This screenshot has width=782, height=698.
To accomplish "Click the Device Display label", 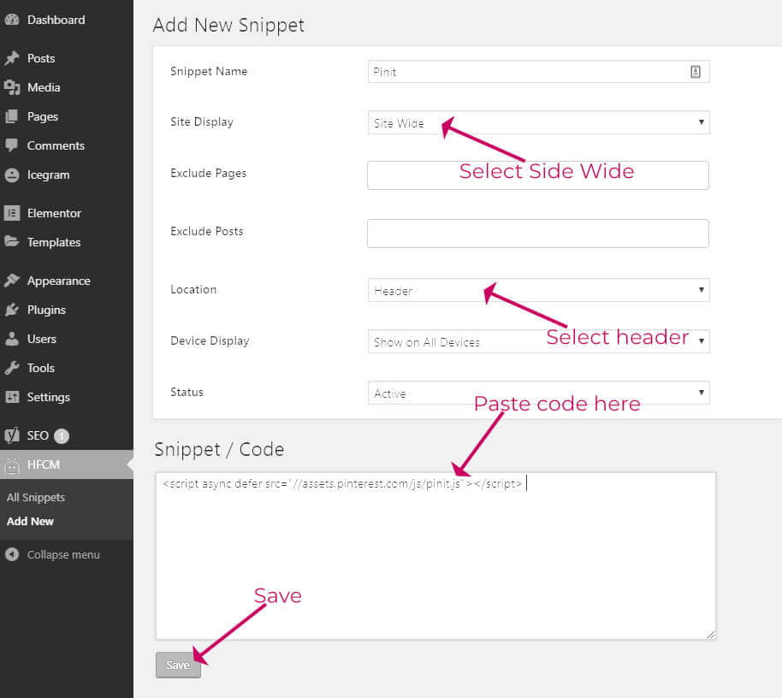I will tap(210, 341).
